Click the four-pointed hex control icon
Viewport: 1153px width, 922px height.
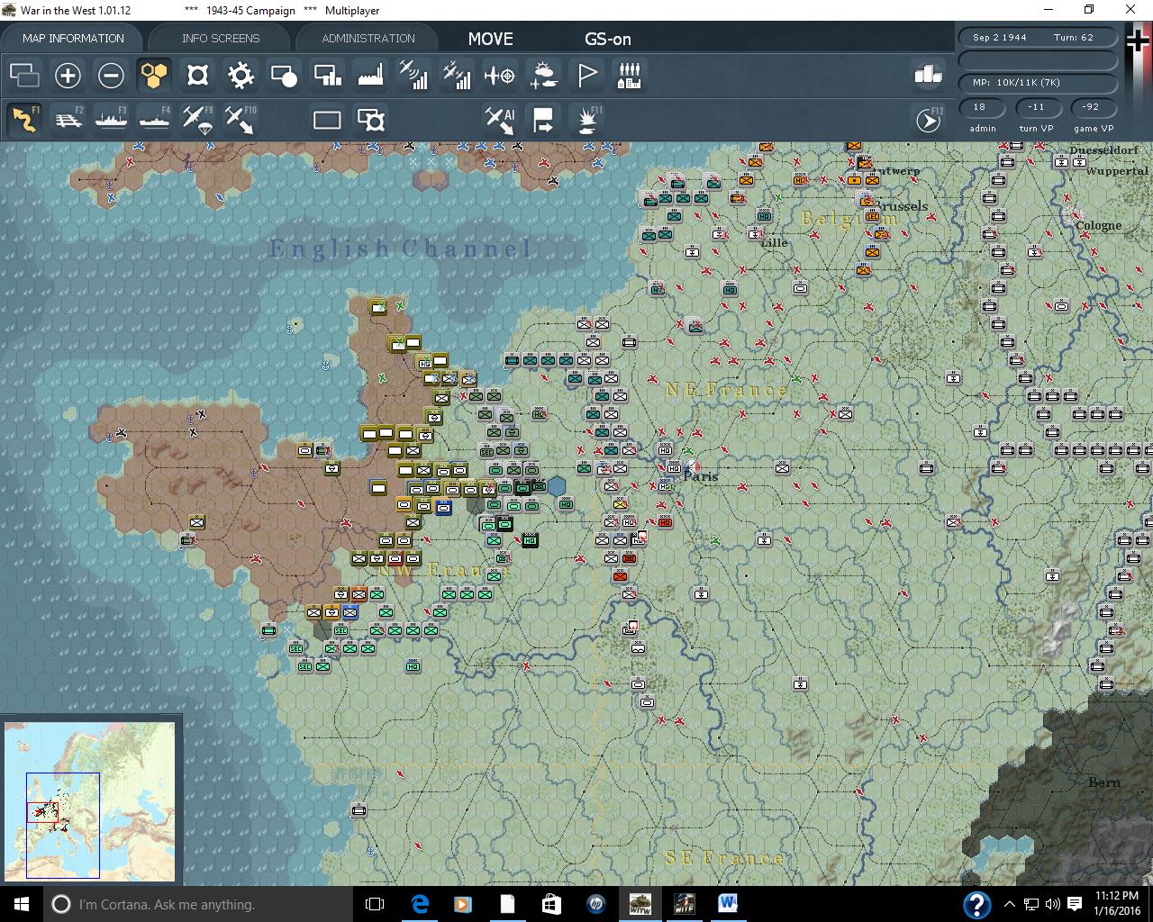[x=197, y=76]
